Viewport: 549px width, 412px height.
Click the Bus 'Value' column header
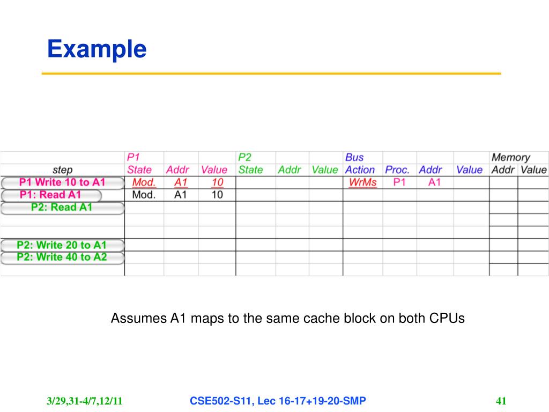470,170
